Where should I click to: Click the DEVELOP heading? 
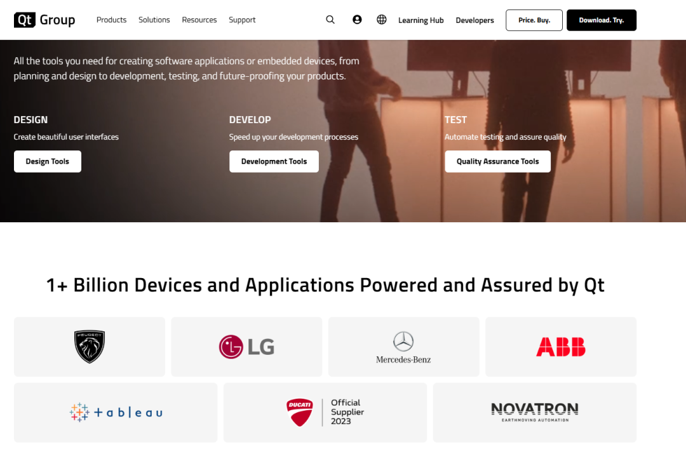click(x=250, y=120)
